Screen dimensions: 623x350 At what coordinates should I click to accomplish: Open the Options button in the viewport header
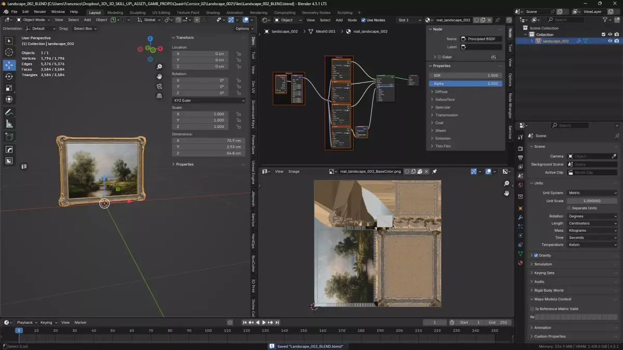click(244, 29)
